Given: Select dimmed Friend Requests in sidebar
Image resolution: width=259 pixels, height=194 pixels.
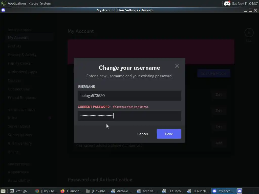Looking at the screenshot, I should pos(29,98).
